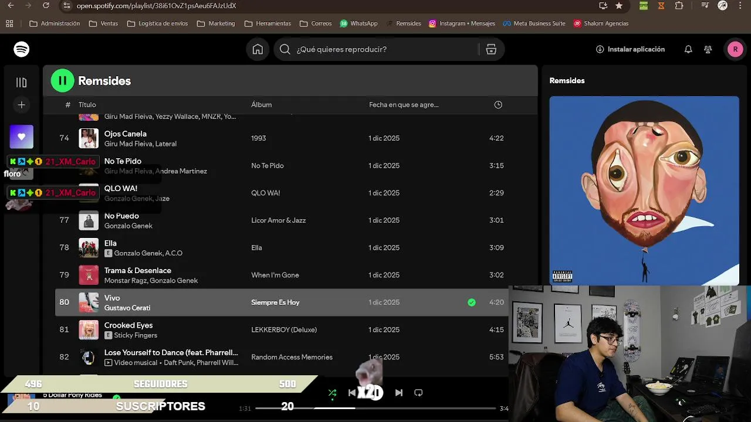Open Liked Songs heart tile
751x422 pixels.
click(22, 137)
